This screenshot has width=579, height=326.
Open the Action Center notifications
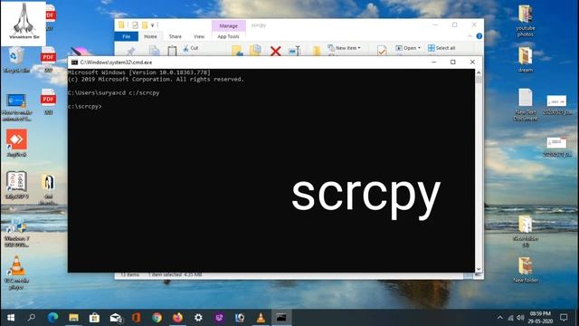564,318
